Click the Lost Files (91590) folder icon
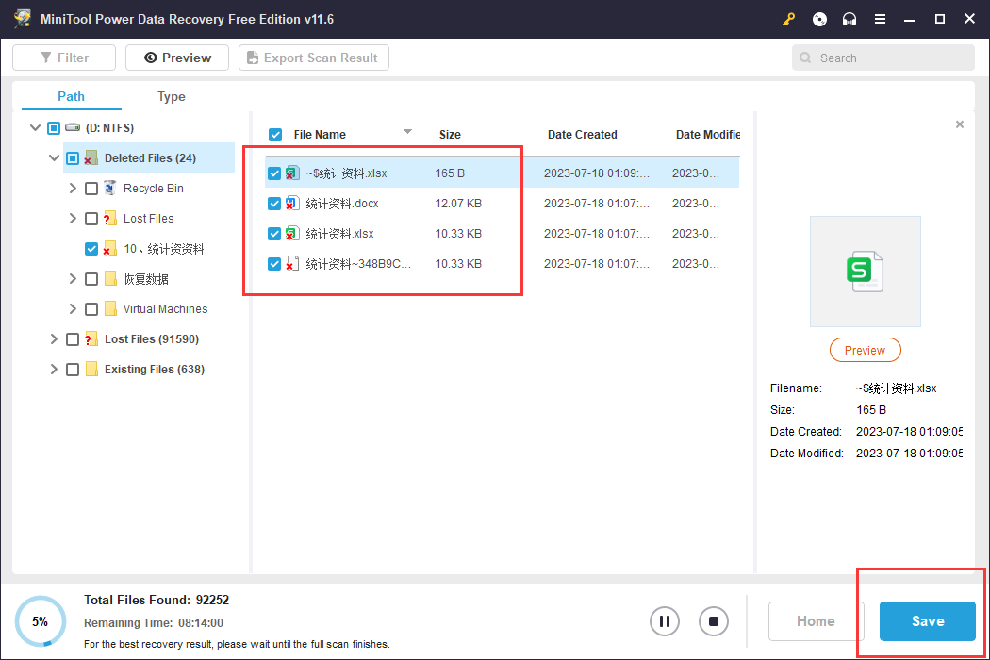 [91, 339]
